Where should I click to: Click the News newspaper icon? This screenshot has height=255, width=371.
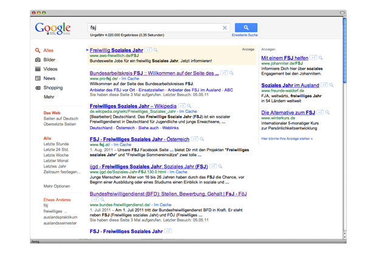[x=38, y=78]
